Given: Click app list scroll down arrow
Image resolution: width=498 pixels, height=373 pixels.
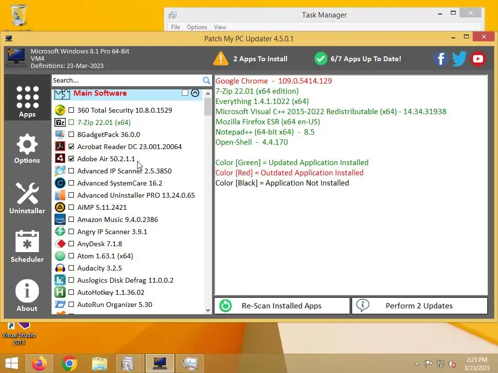Looking at the screenshot, I should coord(208,310).
